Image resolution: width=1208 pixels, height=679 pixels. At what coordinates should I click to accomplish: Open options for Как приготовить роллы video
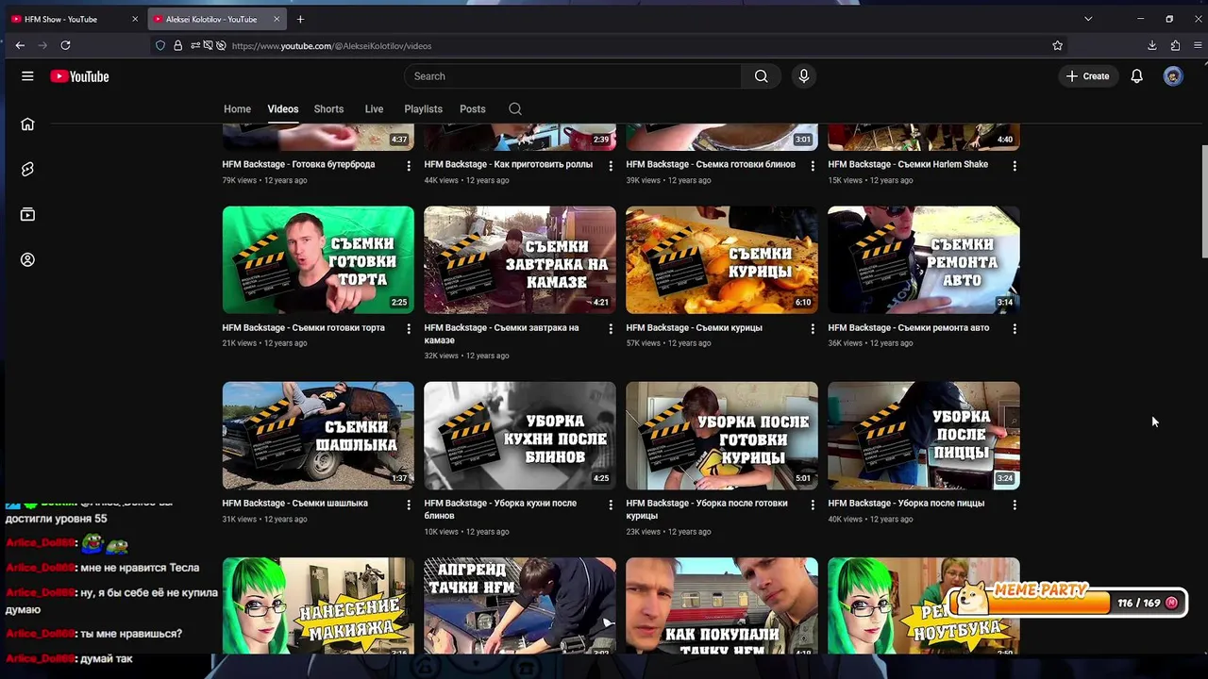(611, 166)
